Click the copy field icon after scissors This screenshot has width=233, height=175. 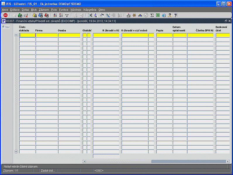click(96, 15)
